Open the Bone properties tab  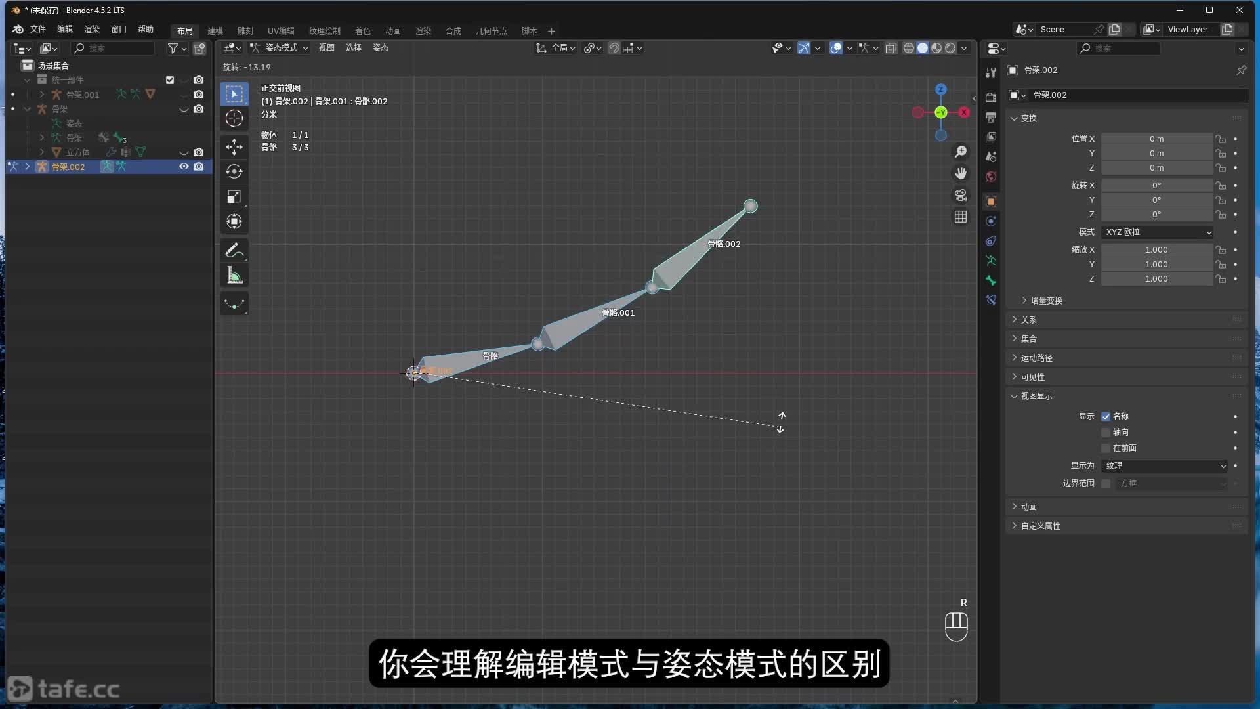991,280
